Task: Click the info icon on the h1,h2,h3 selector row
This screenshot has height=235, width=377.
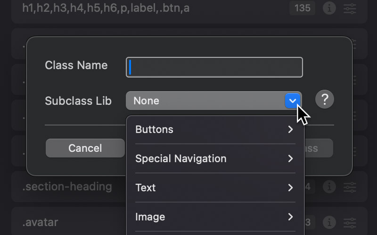Action: tap(329, 8)
